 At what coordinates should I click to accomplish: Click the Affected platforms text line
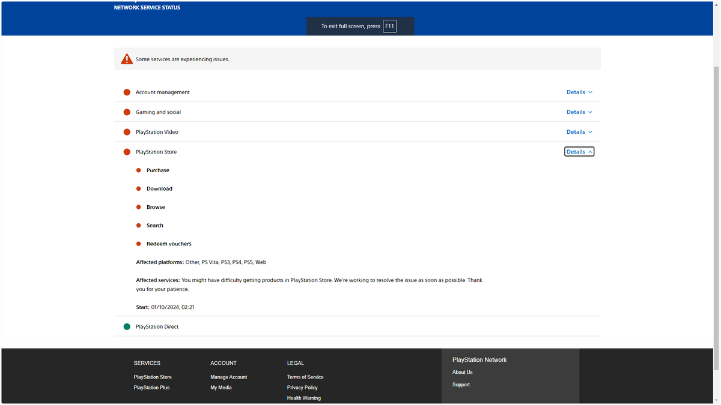coord(201,262)
